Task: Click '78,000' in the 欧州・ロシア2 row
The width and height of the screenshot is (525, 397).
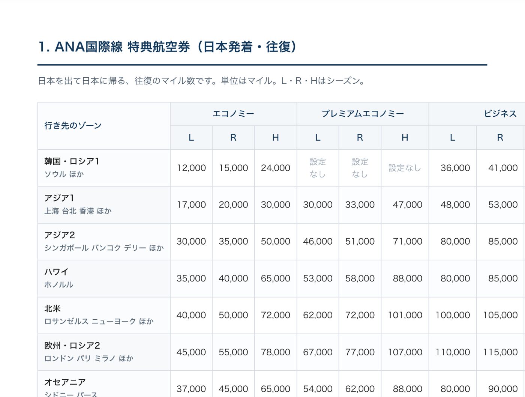Action: (276, 352)
